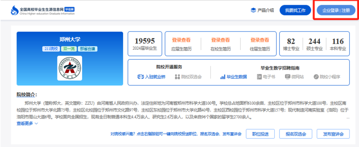Image resolution: width=359 pixels, height=147 pixels.
Task: Click the site logo flame icon
Action: (14, 10)
